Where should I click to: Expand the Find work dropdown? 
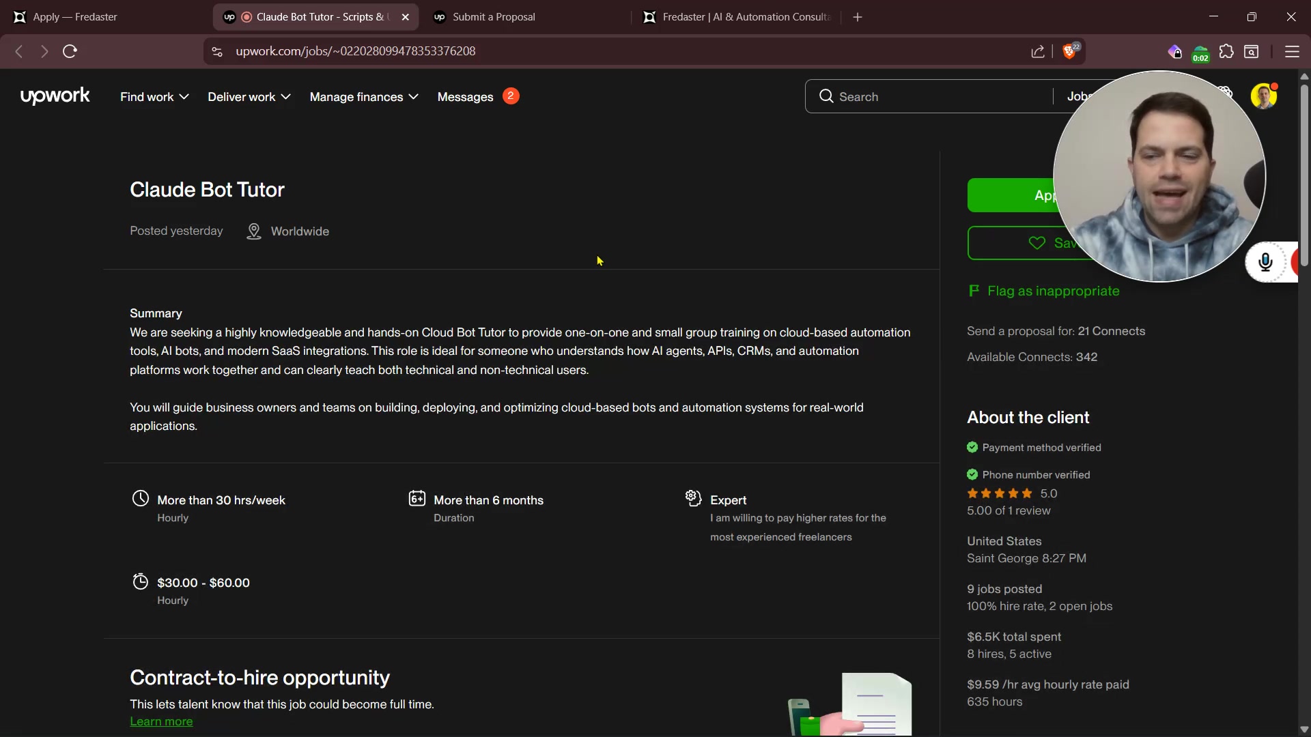[x=154, y=97]
